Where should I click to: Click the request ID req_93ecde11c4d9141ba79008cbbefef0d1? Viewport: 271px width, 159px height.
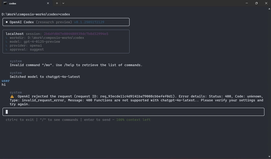click(x=137, y=97)
